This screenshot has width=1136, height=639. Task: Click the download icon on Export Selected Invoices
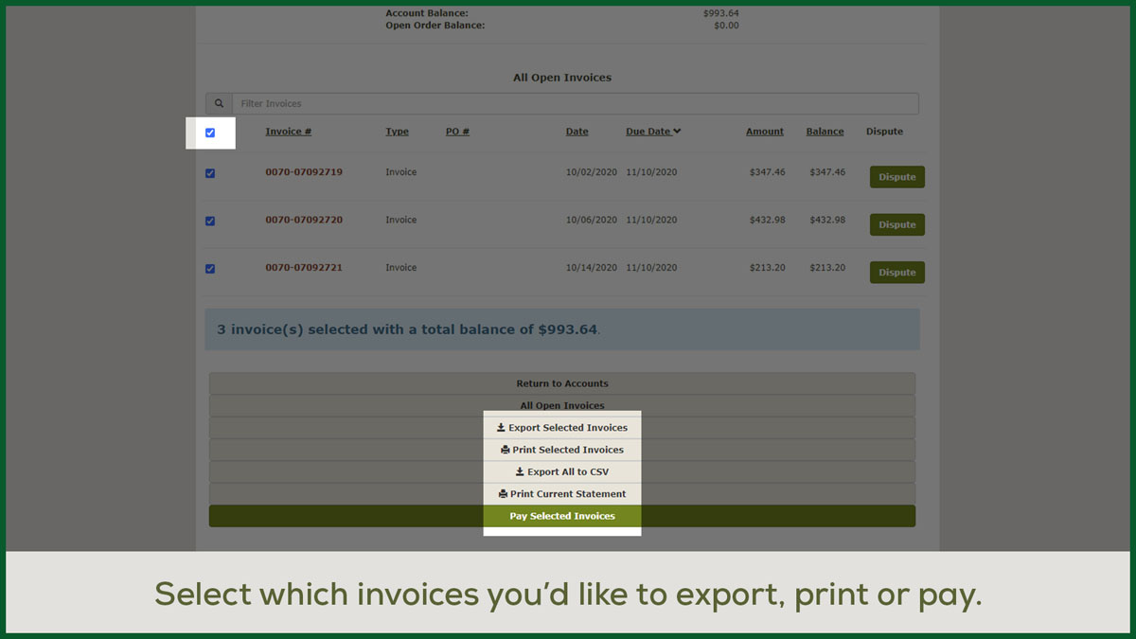(502, 428)
